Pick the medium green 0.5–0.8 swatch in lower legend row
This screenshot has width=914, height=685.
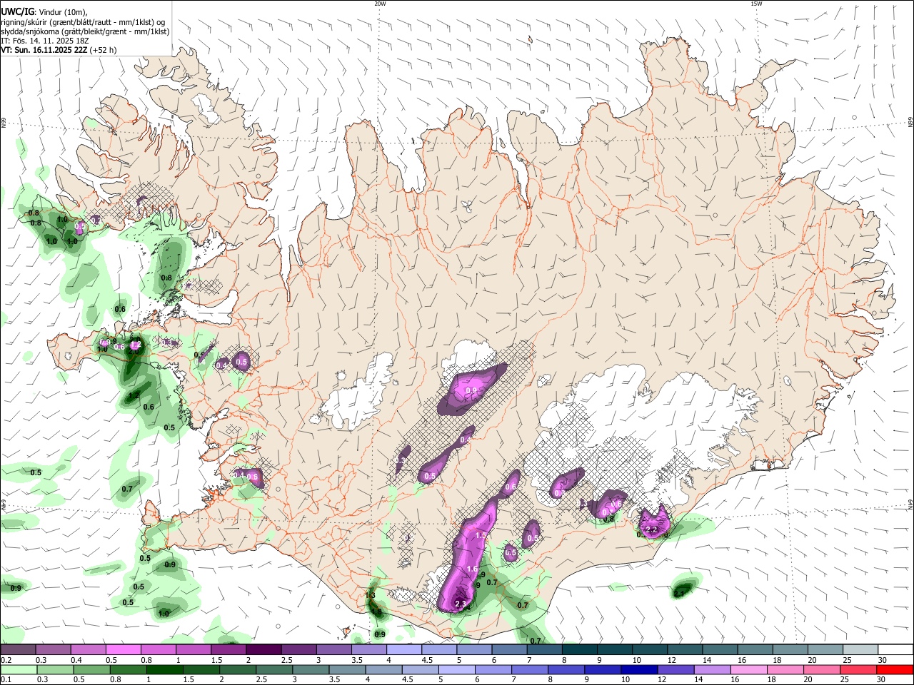(91, 669)
